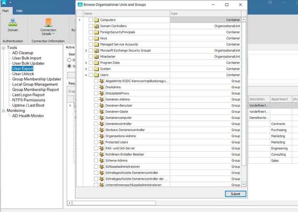Click the Protected Users group icon

coord(102,142)
